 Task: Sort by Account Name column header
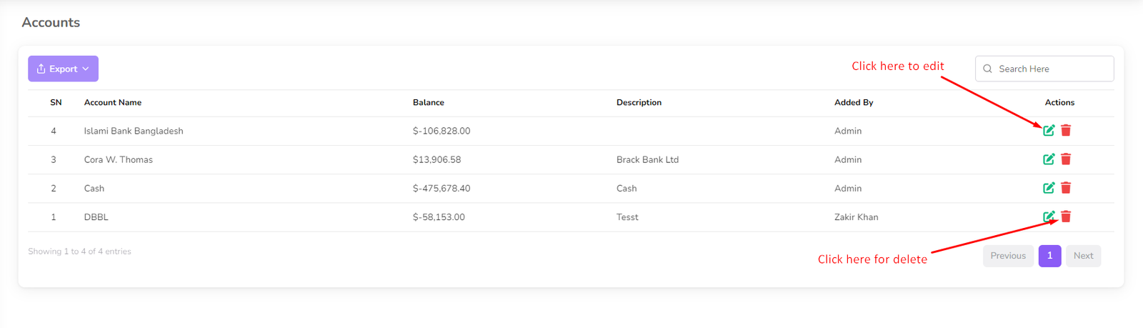pyautogui.click(x=113, y=103)
